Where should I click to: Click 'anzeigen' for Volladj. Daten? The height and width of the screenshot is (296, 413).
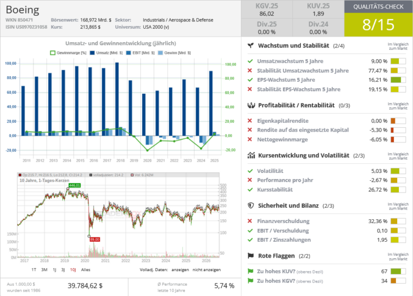(180, 269)
